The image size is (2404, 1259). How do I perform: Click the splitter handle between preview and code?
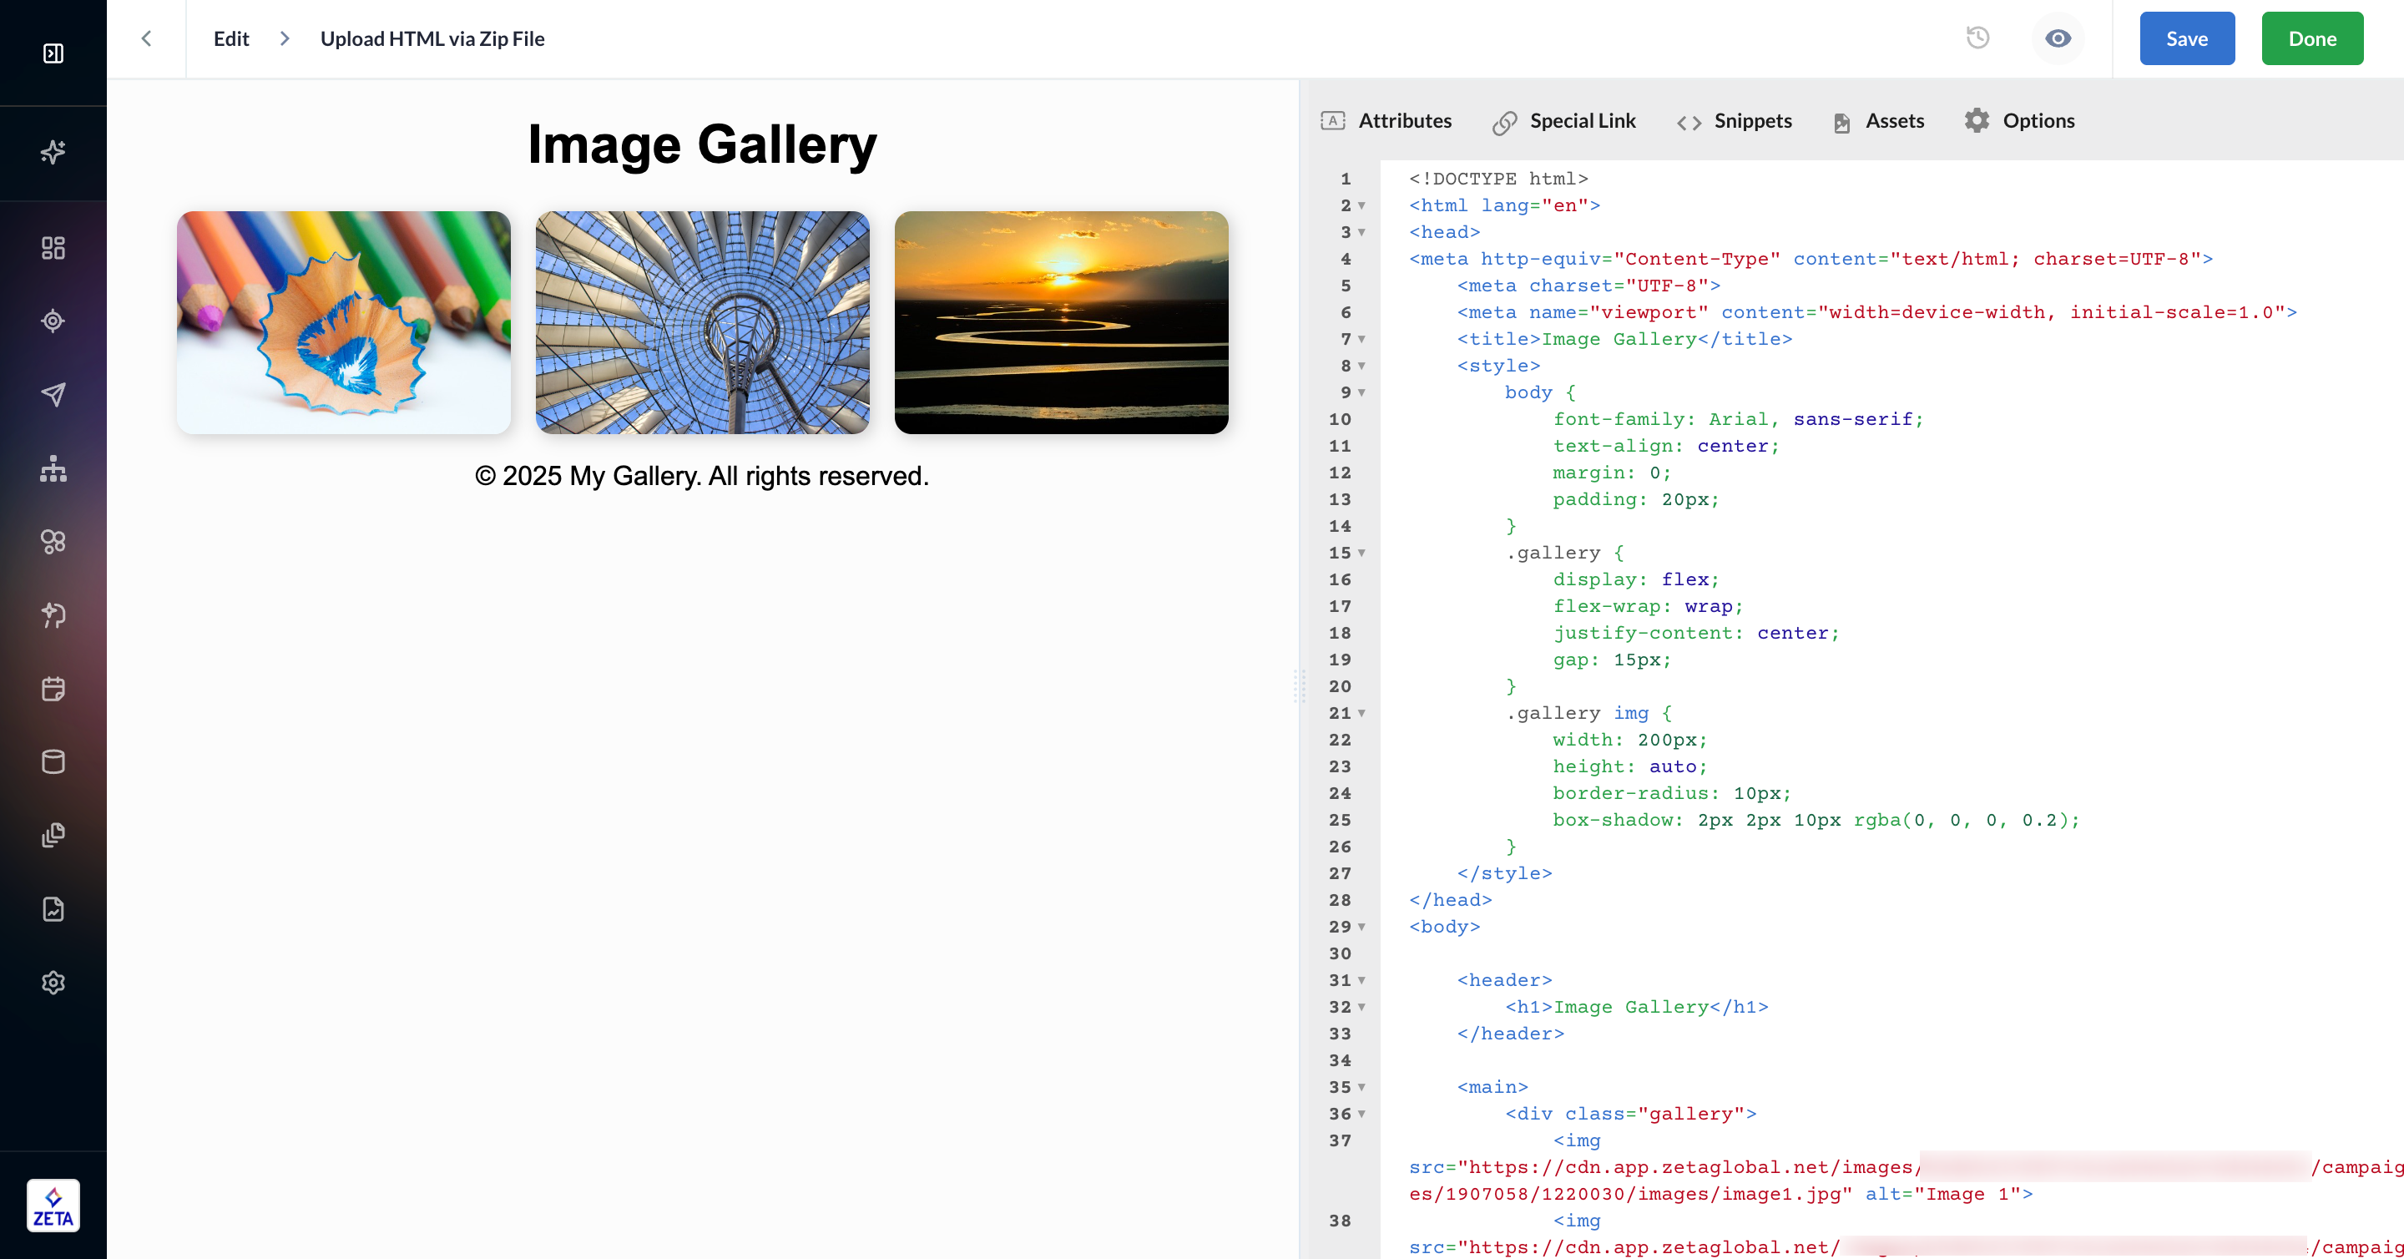(x=1299, y=686)
